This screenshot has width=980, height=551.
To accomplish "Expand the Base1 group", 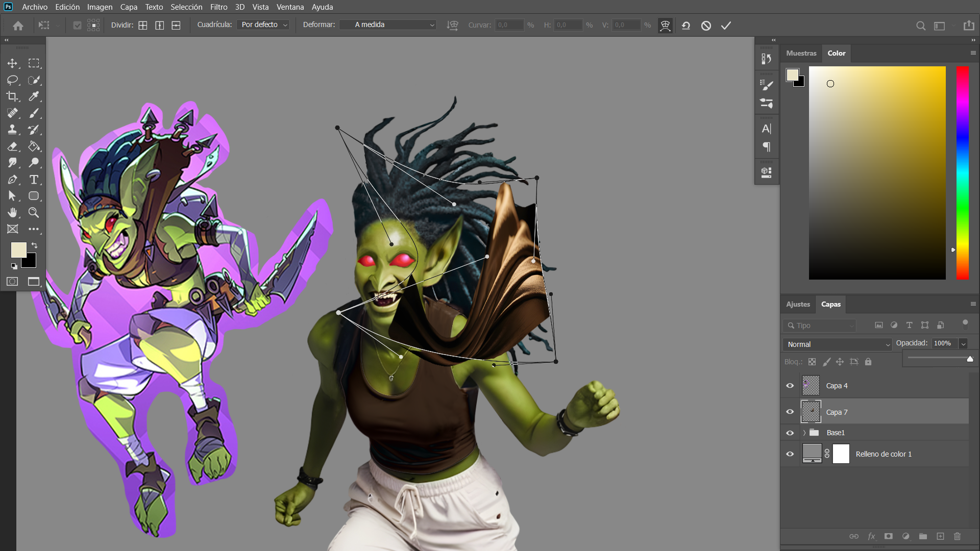I will pyautogui.click(x=804, y=433).
